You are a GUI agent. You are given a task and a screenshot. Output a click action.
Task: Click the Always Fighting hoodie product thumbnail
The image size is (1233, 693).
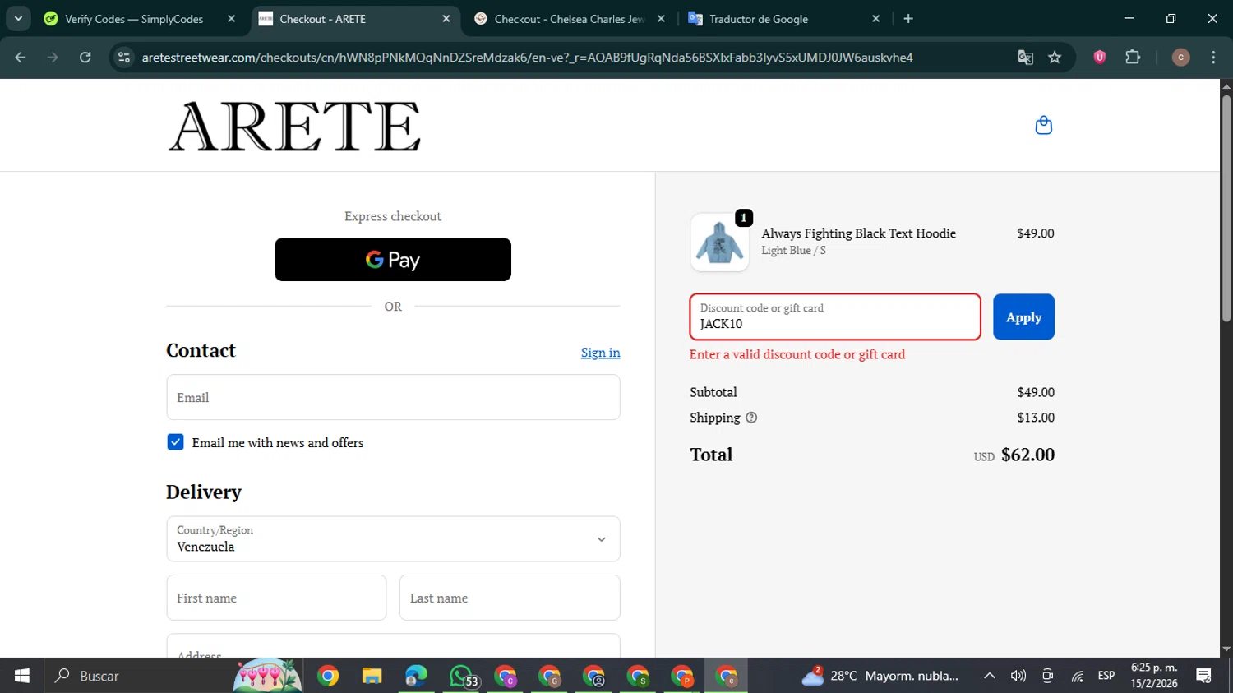coord(719,243)
